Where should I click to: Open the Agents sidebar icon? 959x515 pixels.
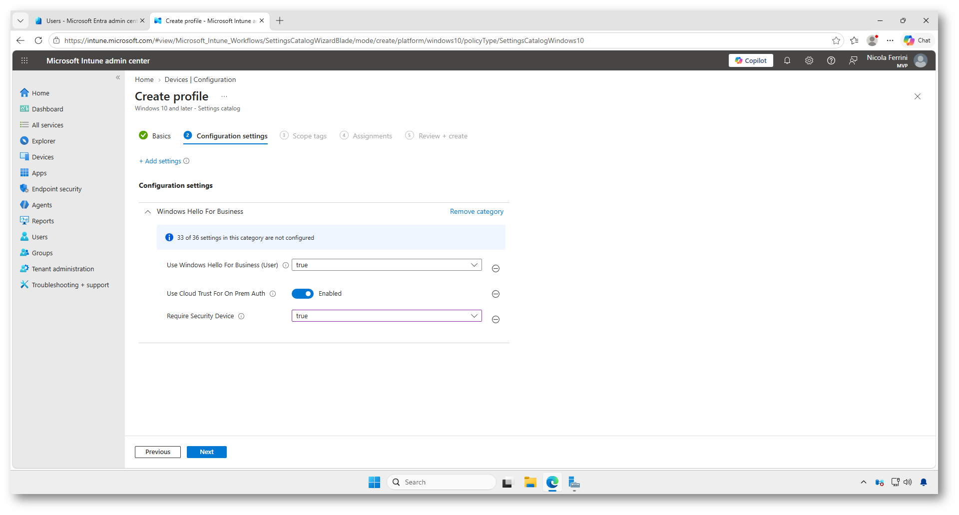24,205
